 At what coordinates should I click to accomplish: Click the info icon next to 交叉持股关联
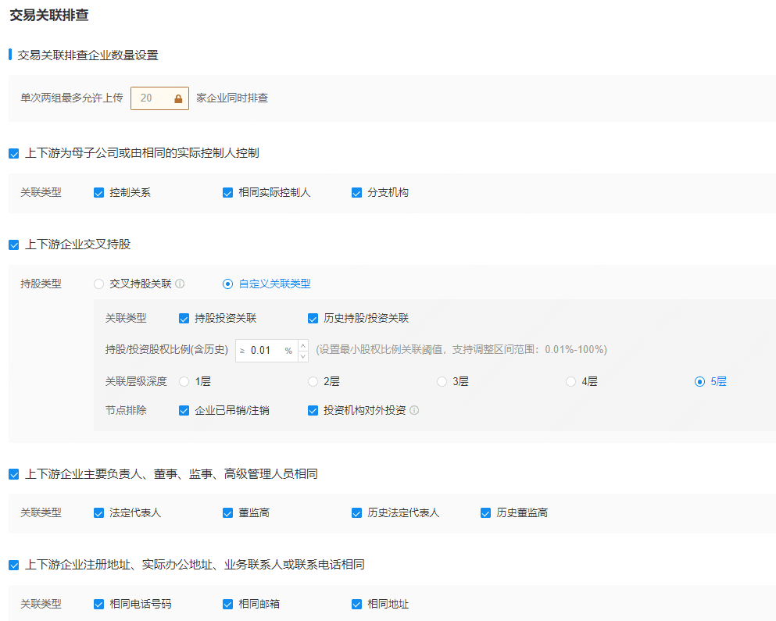181,284
